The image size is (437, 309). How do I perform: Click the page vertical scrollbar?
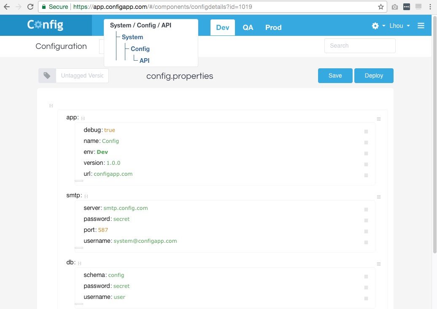pos(434,134)
